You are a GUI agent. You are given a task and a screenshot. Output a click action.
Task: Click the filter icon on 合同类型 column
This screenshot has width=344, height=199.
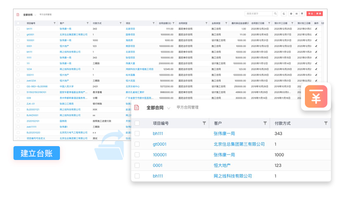coord(206,23)
